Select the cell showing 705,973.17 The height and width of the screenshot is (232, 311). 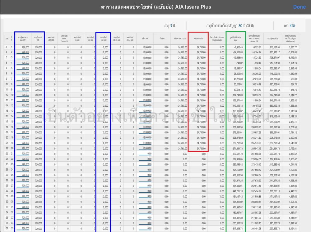click(275, 52)
